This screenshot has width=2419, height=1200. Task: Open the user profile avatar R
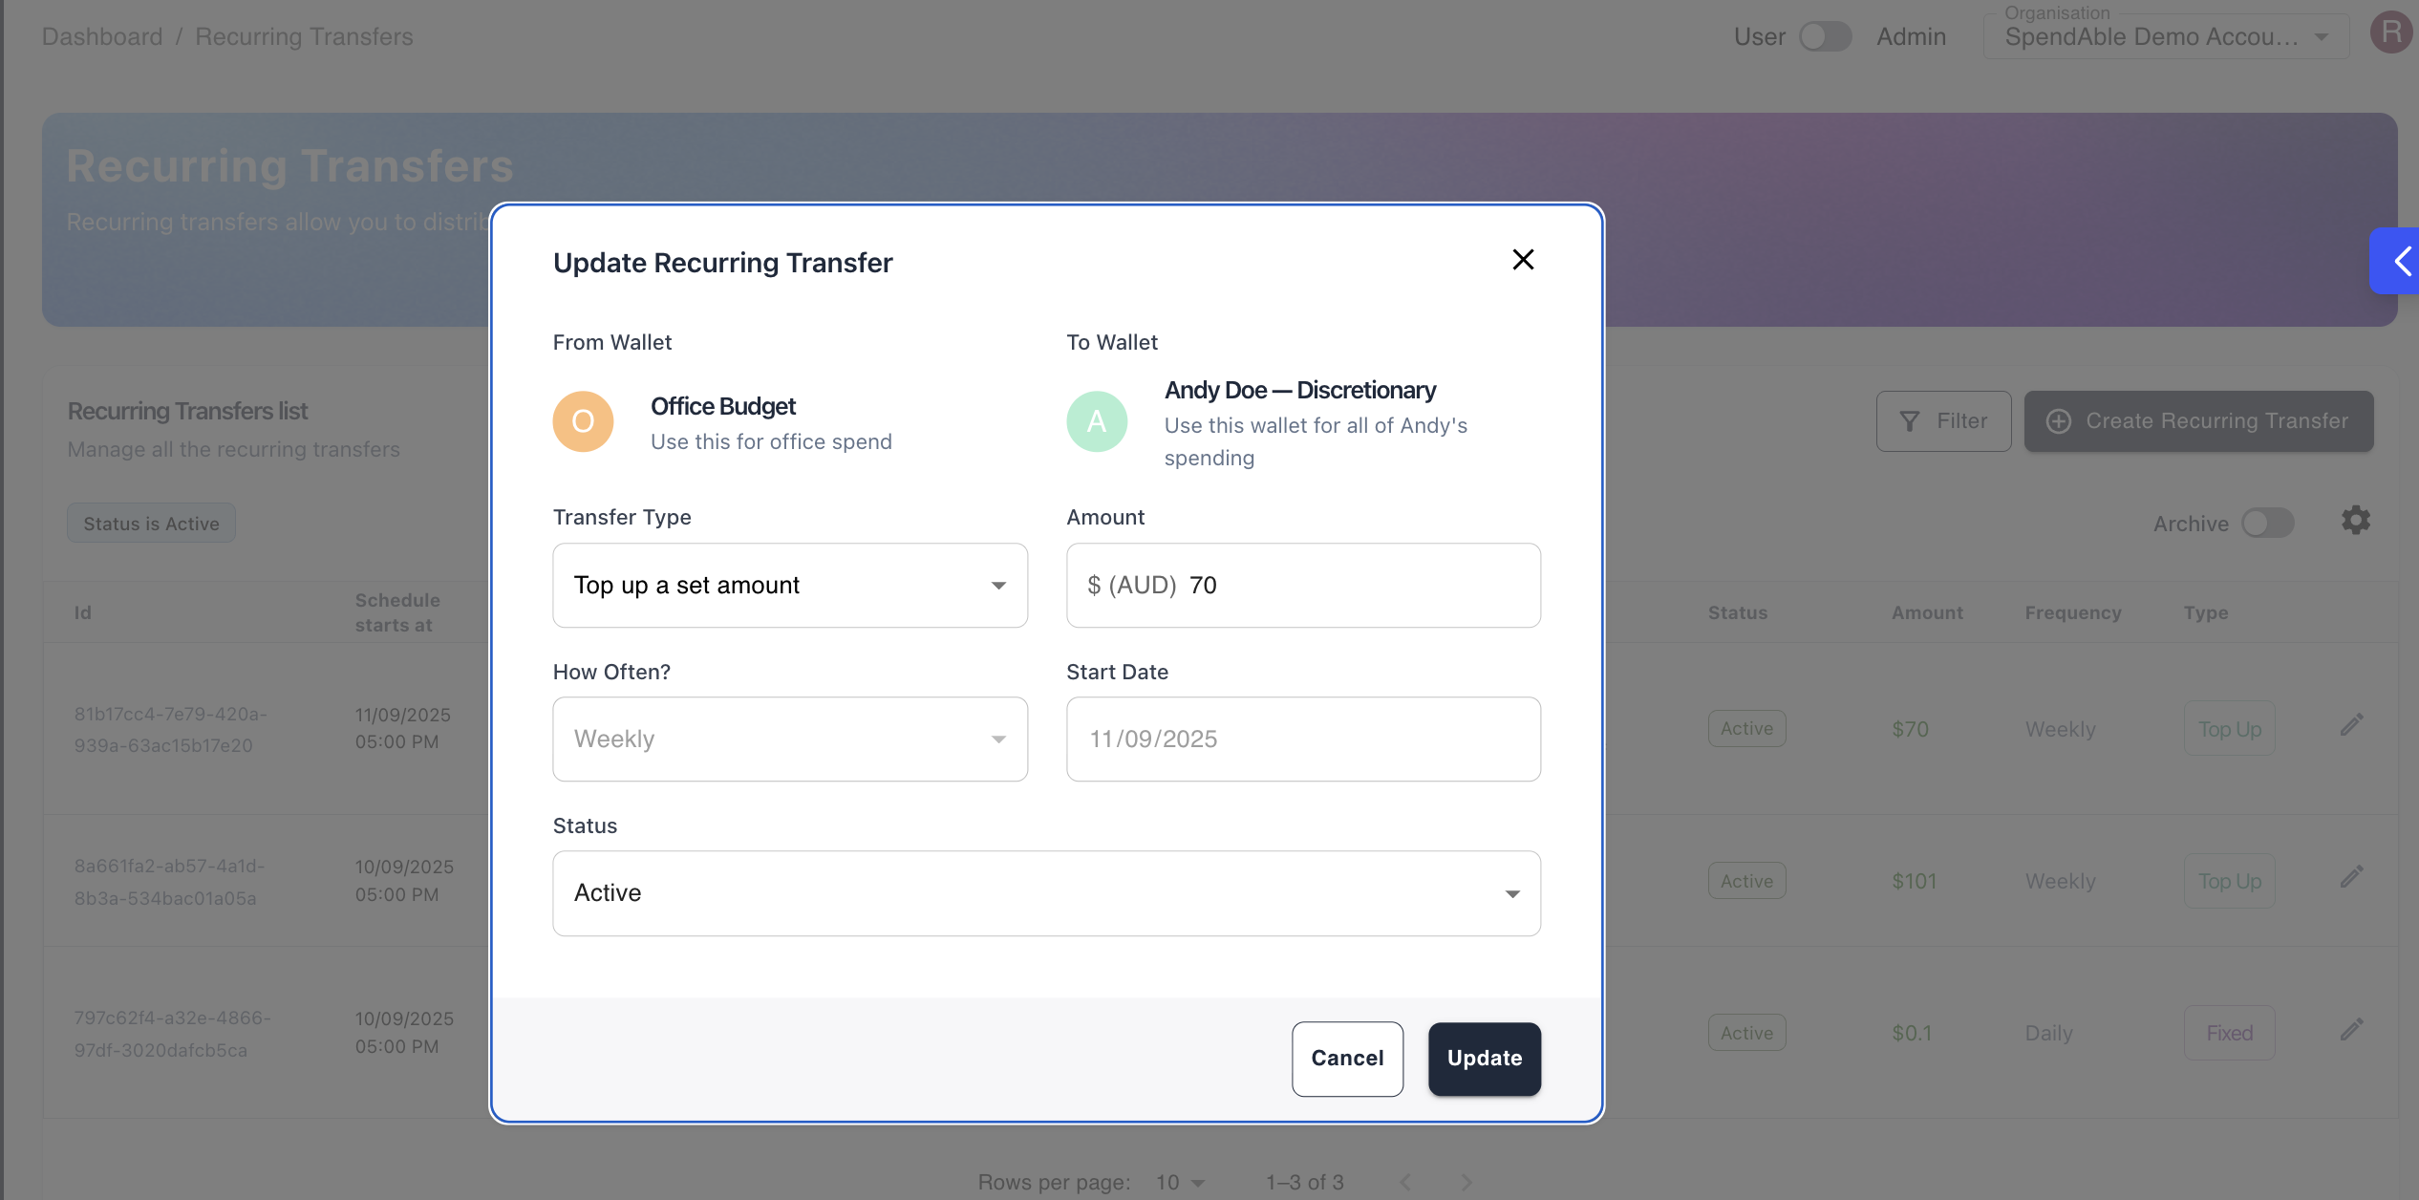[2392, 32]
